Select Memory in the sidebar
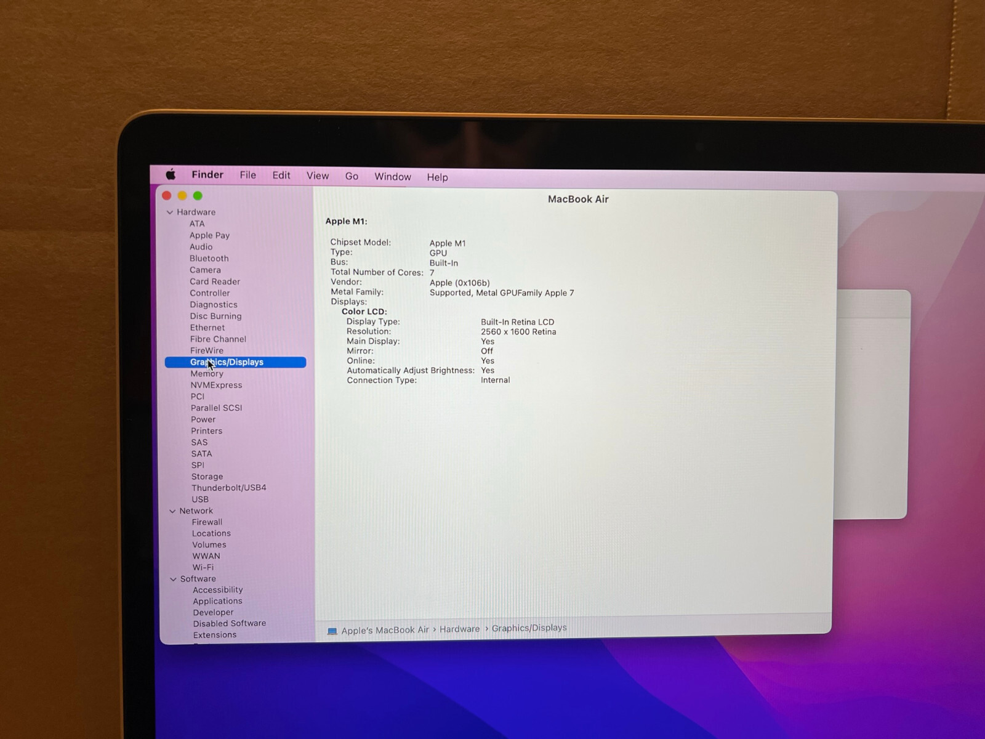This screenshot has width=985, height=739. pos(207,374)
